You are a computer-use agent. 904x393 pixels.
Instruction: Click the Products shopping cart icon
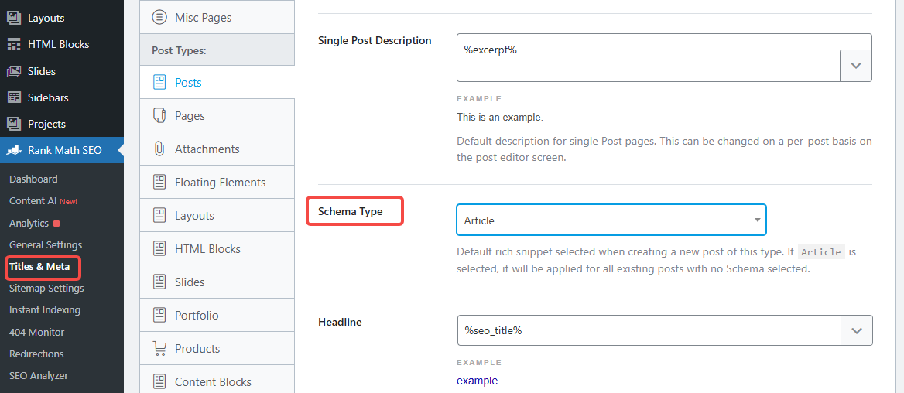pos(159,348)
